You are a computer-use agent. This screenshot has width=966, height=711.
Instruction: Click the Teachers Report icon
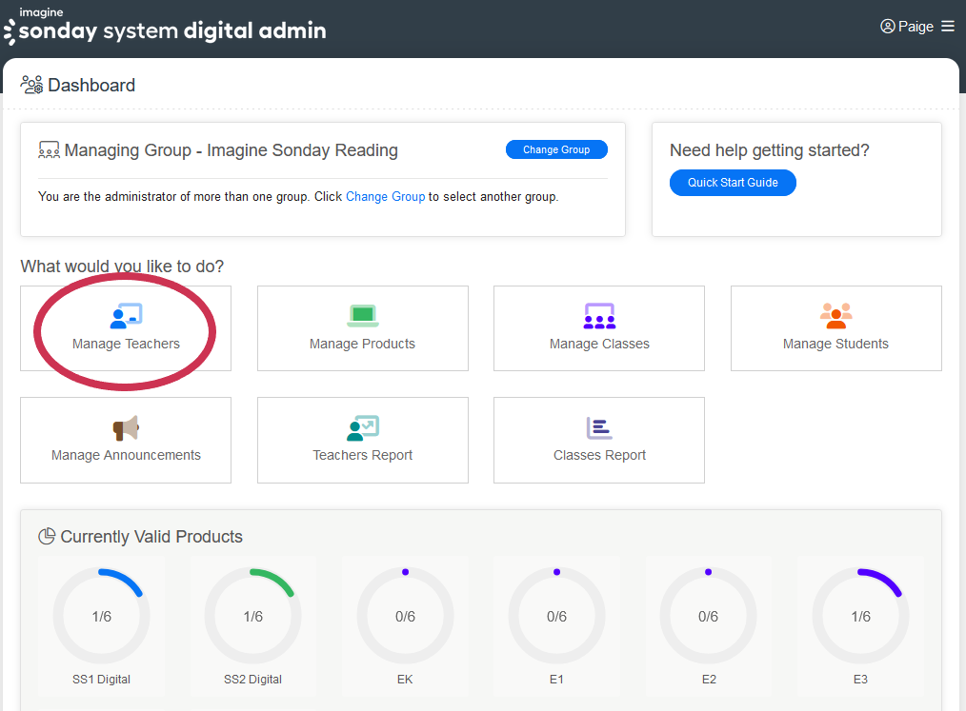362,428
